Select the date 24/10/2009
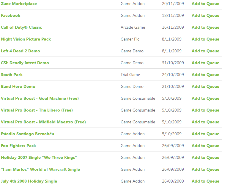 pyautogui.click(x=173, y=75)
